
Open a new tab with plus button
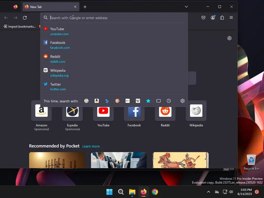(x=85, y=7)
